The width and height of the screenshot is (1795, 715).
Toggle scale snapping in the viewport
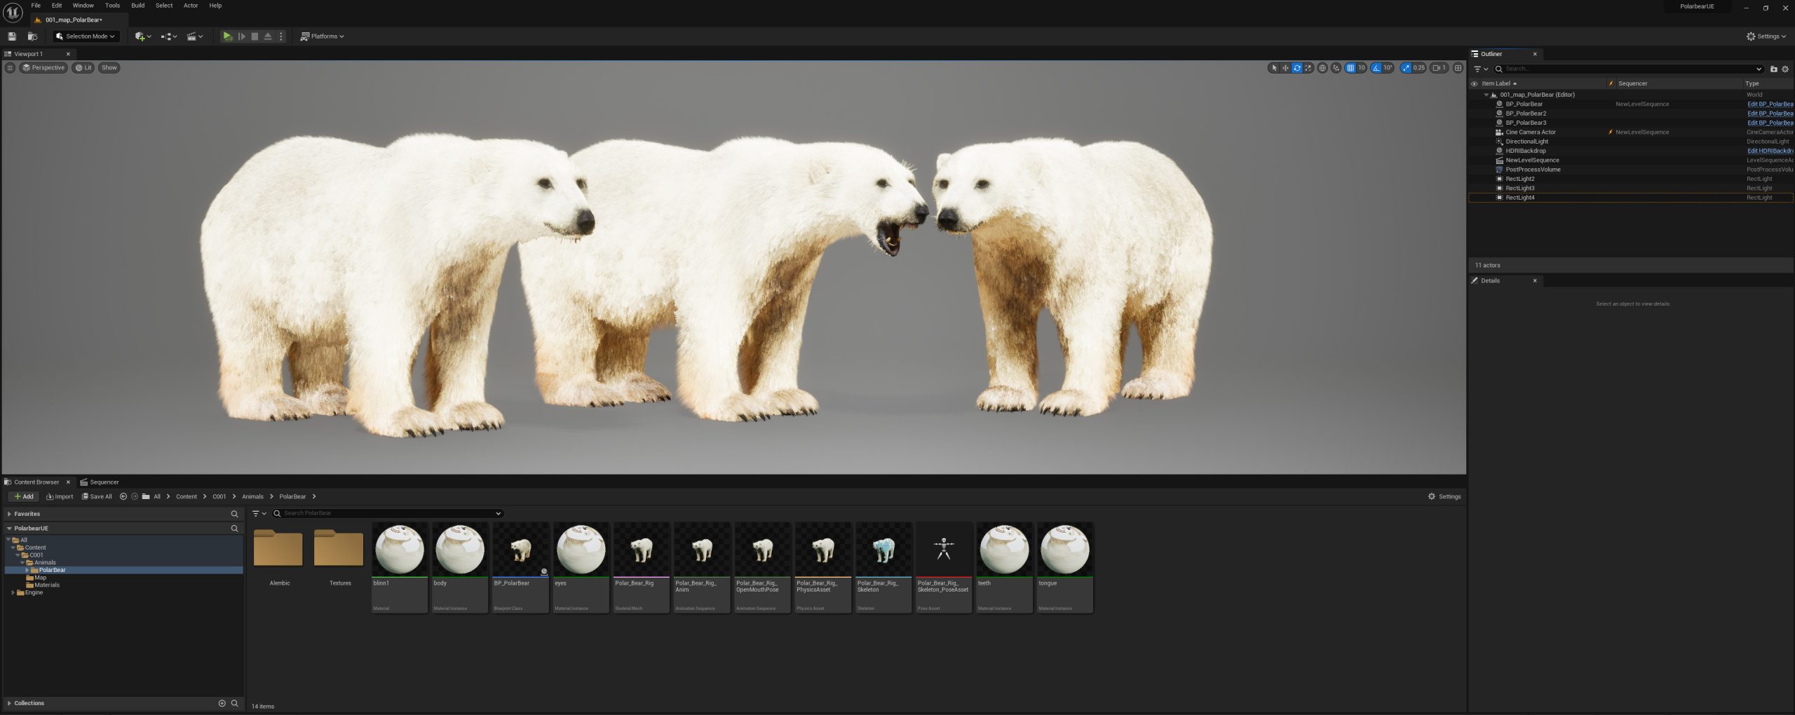click(1406, 68)
